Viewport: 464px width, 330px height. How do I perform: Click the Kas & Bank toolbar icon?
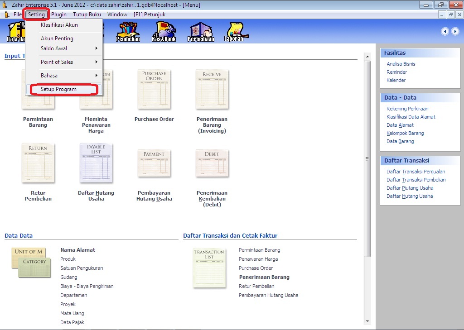164,31
